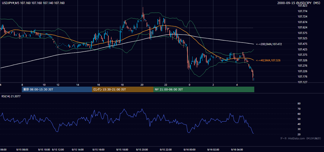Click price axis value 107.575
Image resolution: width=324 pixels, height=152 pixels.
pyautogui.click(x=303, y=33)
